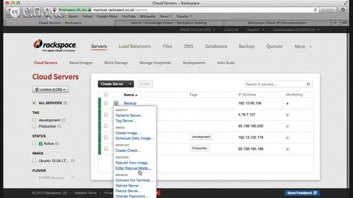Click the Production tag on server row
Viewport: 353px width, 198px height.
[x=200, y=148]
